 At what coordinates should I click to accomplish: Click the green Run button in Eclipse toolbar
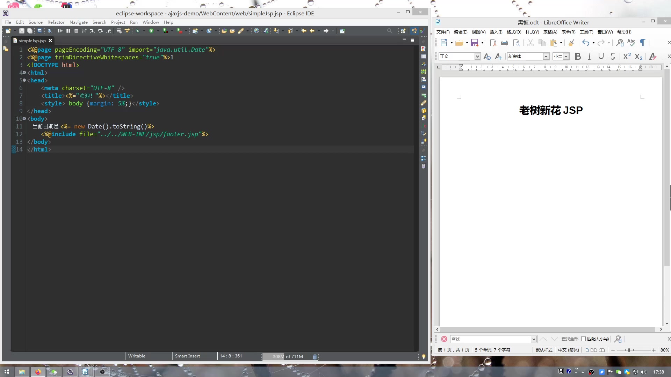click(151, 31)
